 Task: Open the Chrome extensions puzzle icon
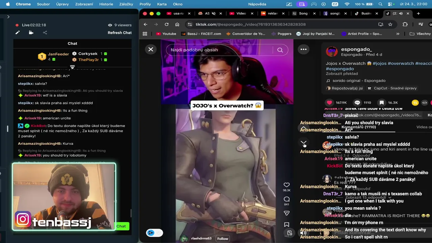(x=405, y=24)
